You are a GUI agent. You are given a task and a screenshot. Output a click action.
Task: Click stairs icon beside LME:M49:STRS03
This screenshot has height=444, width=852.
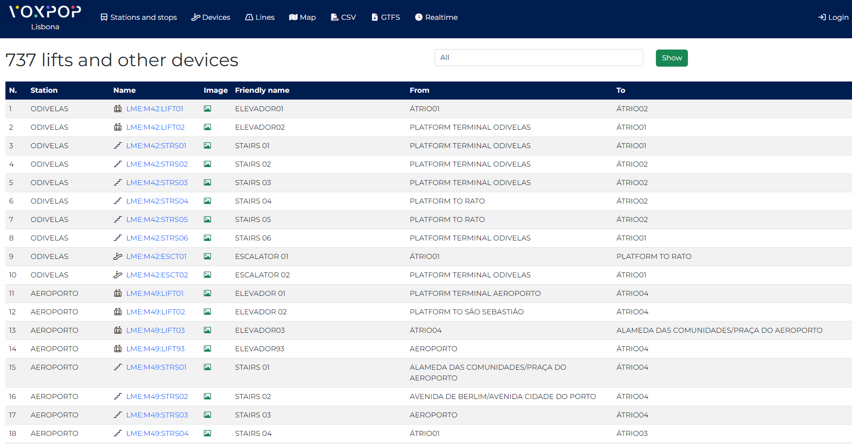click(x=118, y=415)
